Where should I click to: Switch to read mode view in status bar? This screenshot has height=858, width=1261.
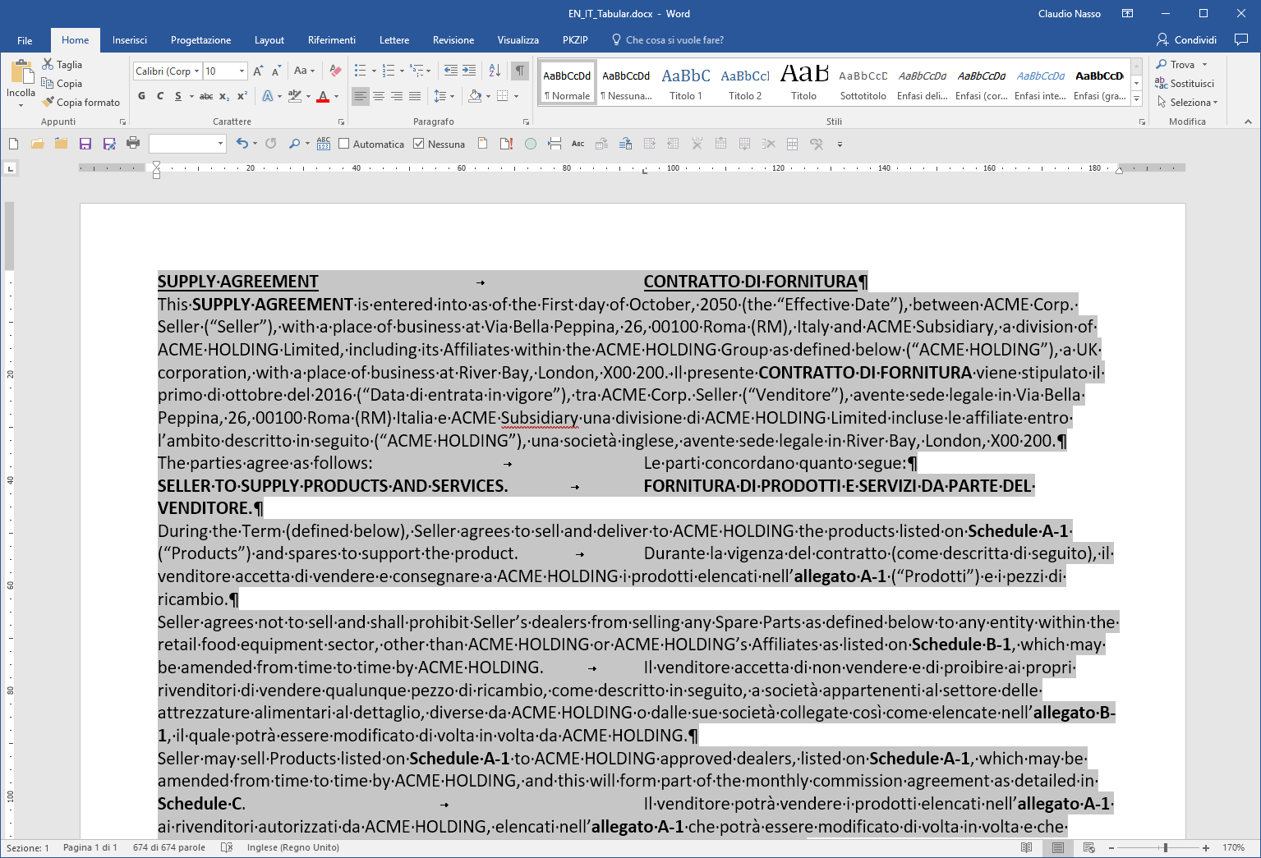tap(1027, 847)
